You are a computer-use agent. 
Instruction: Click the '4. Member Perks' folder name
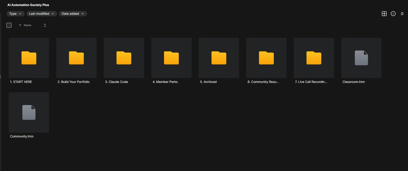pos(165,82)
